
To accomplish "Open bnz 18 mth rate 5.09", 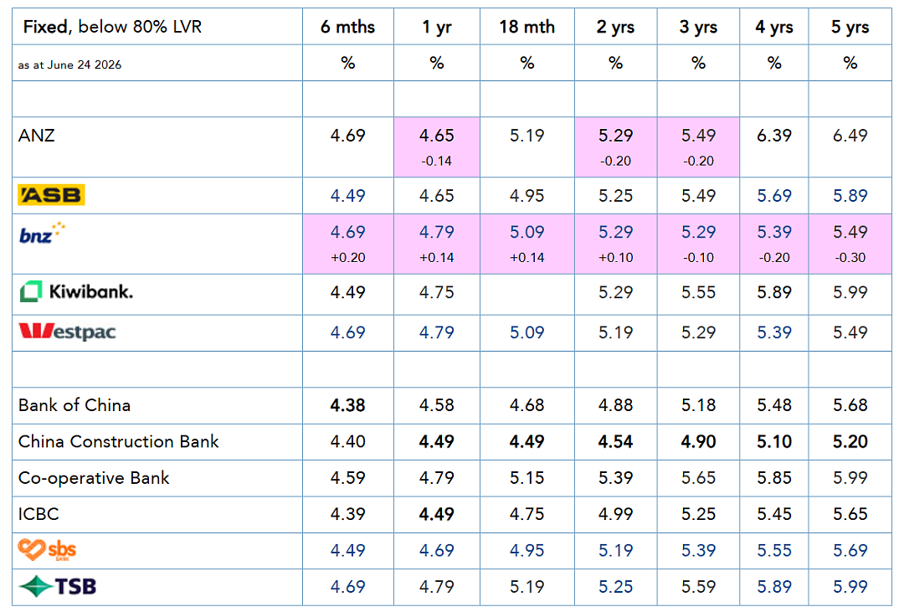I will pyautogui.click(x=526, y=232).
